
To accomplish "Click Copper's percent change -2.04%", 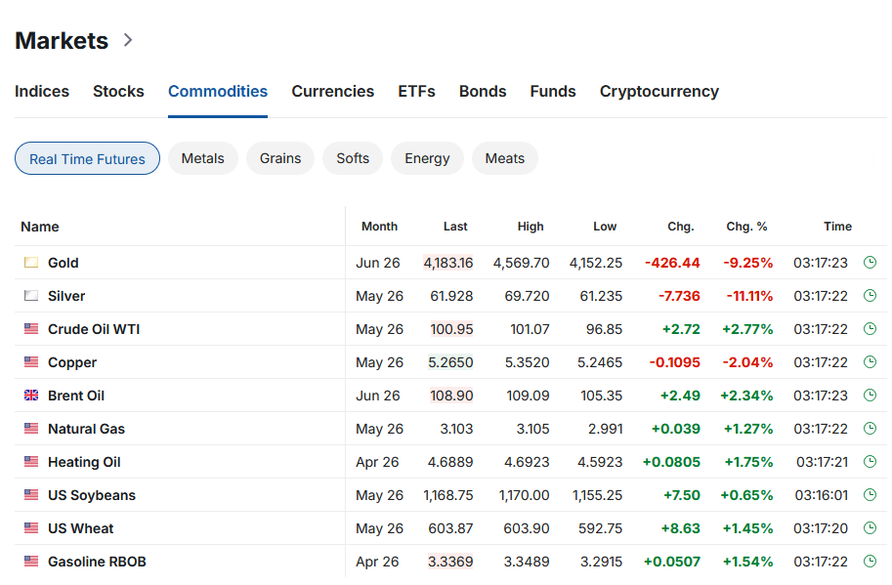I will [747, 362].
